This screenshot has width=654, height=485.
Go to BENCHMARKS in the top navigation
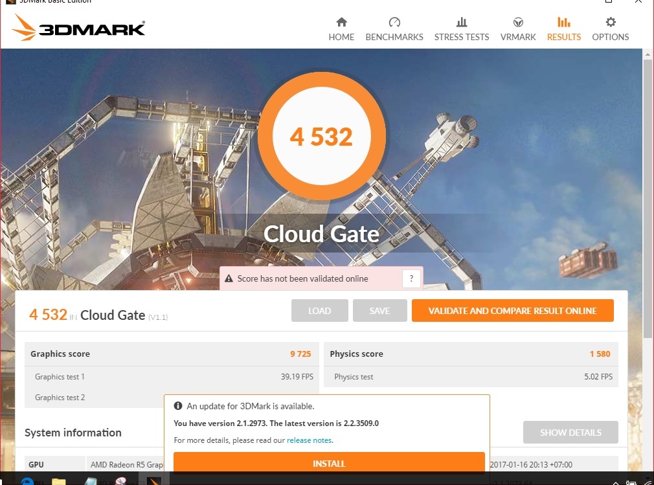[394, 29]
